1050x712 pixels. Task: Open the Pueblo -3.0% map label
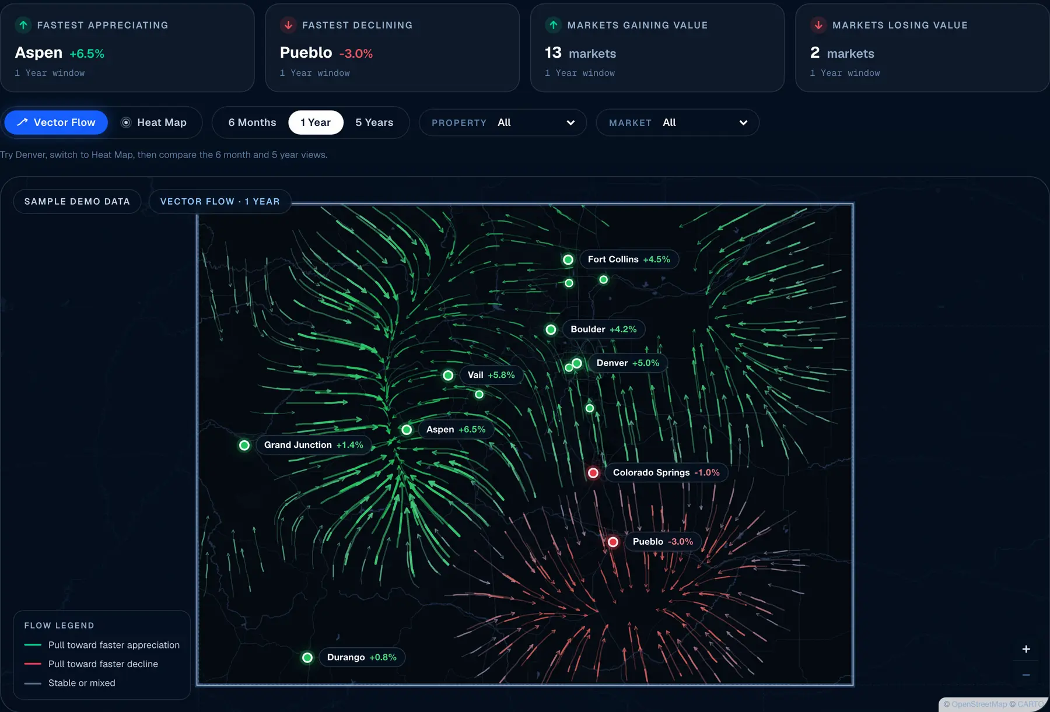[663, 542]
